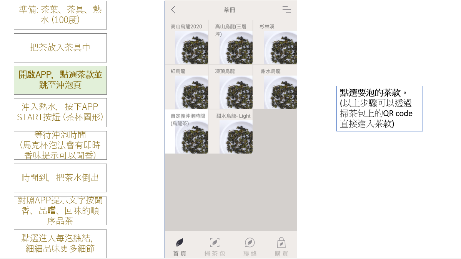Select the 高山烏龍(三層坪) tea

pyautogui.click(x=231, y=42)
